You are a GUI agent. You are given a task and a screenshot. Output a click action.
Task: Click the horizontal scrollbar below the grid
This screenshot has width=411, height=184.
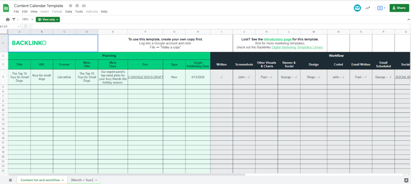120,174
